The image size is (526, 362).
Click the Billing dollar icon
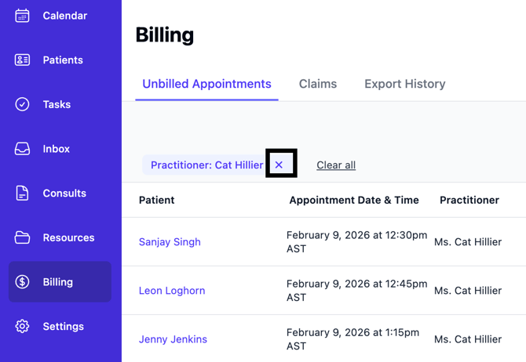(x=22, y=282)
